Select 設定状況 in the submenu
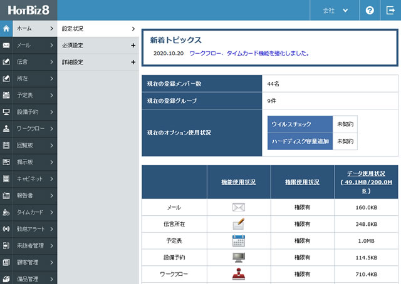Image resolution: width=401 pixels, height=284 pixels. click(97, 29)
